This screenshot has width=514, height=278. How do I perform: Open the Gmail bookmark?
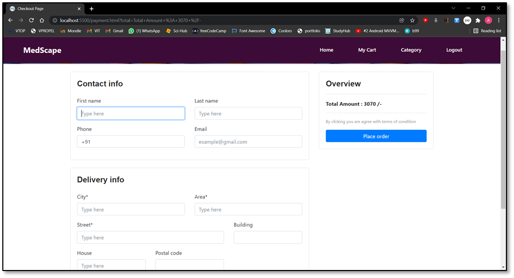pos(114,31)
